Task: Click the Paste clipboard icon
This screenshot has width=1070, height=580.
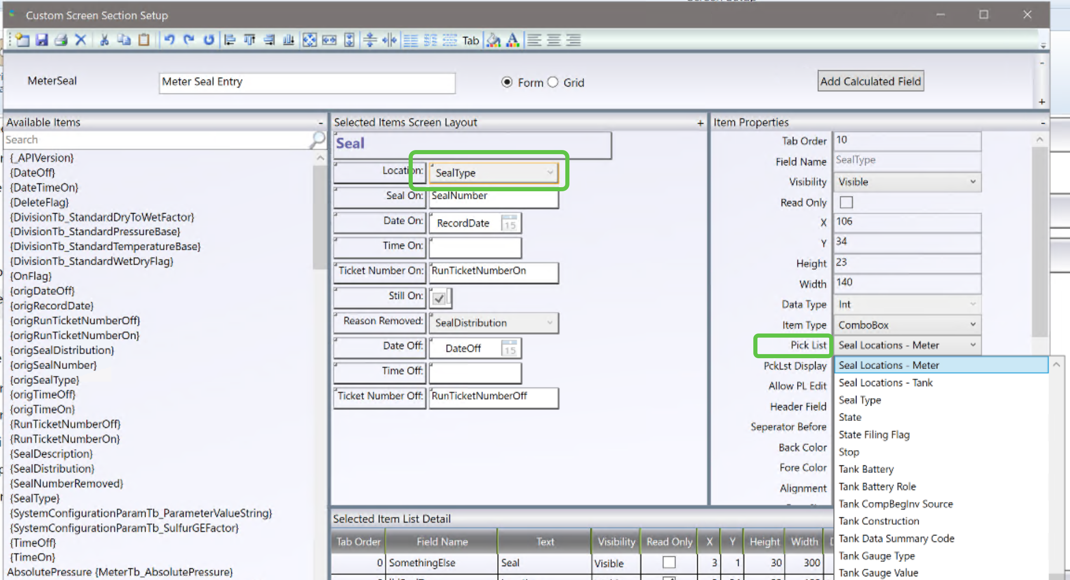Action: 144,40
